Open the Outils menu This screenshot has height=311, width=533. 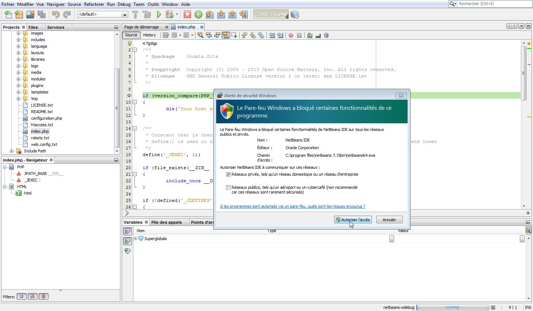coord(153,4)
